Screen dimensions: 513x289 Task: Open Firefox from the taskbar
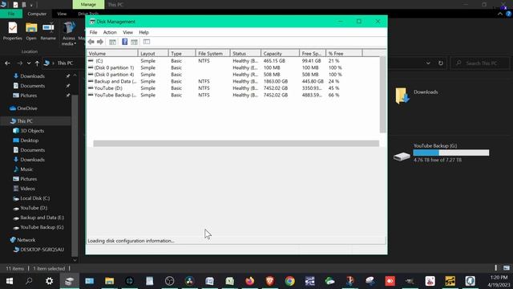click(x=249, y=281)
